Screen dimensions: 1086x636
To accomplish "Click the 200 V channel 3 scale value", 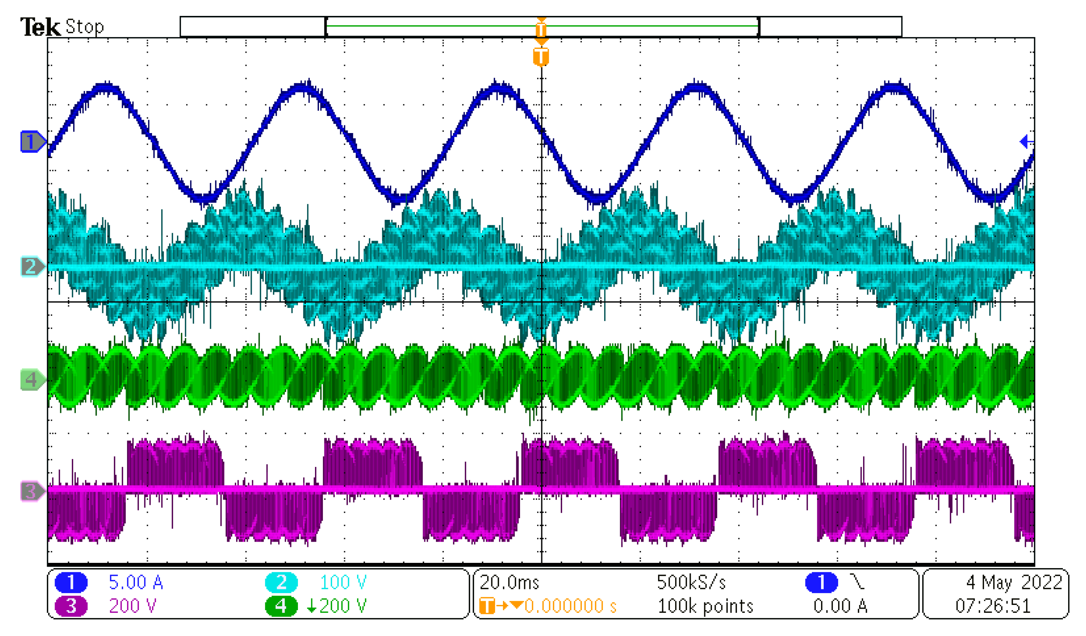I will pos(133,606).
